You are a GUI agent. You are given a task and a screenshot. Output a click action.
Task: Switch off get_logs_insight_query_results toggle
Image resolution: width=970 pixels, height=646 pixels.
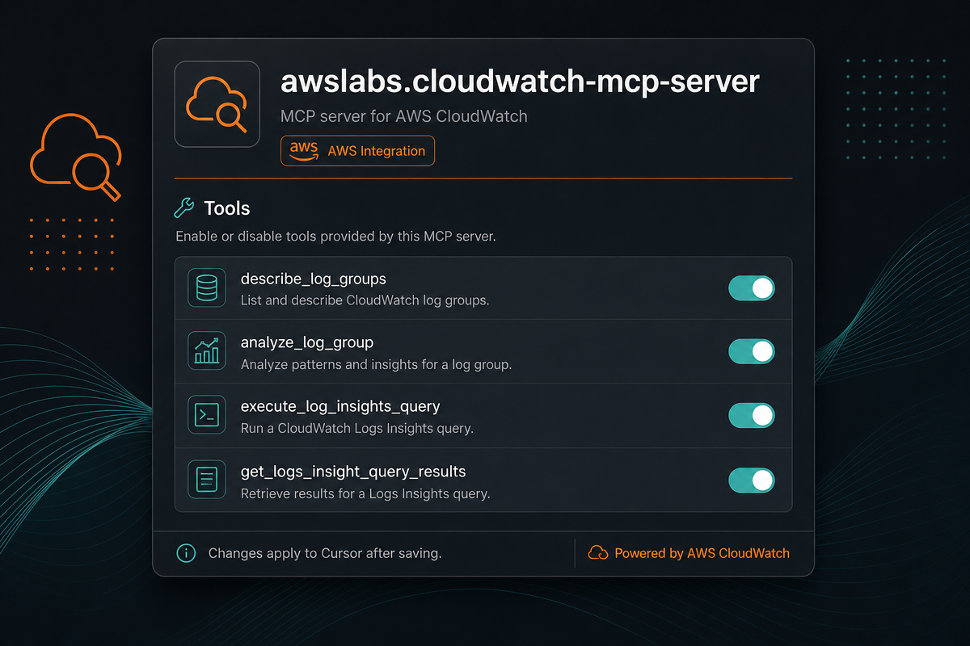(x=752, y=480)
